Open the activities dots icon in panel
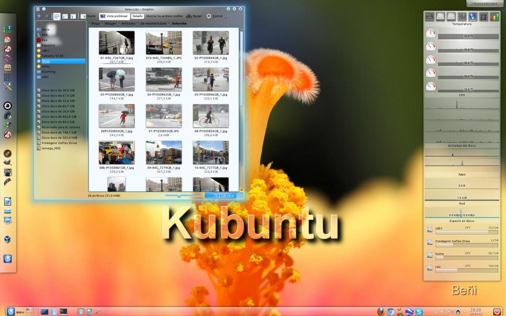Screen dimensions: 506x316 tap(20, 312)
